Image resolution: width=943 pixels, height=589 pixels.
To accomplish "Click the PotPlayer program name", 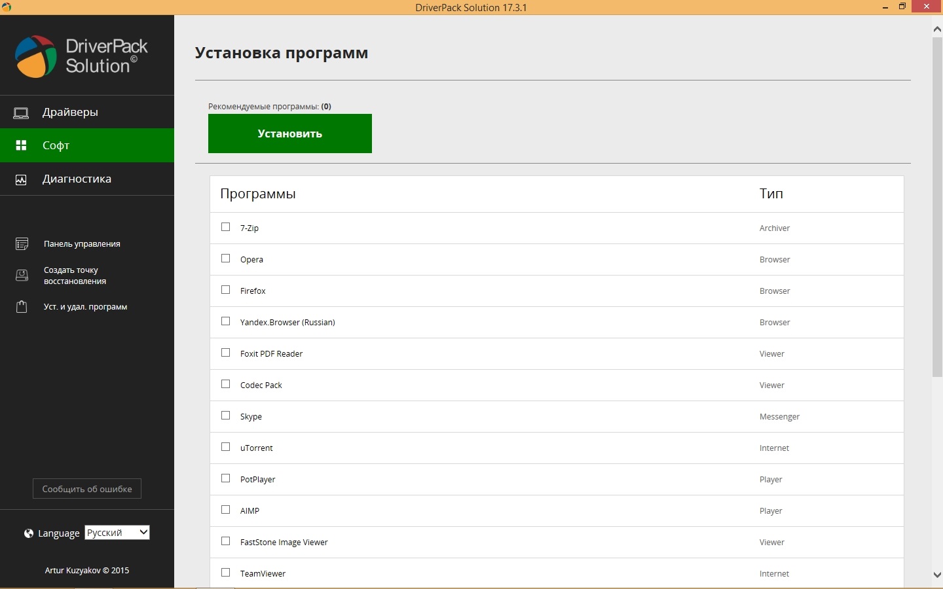I will pos(258,480).
